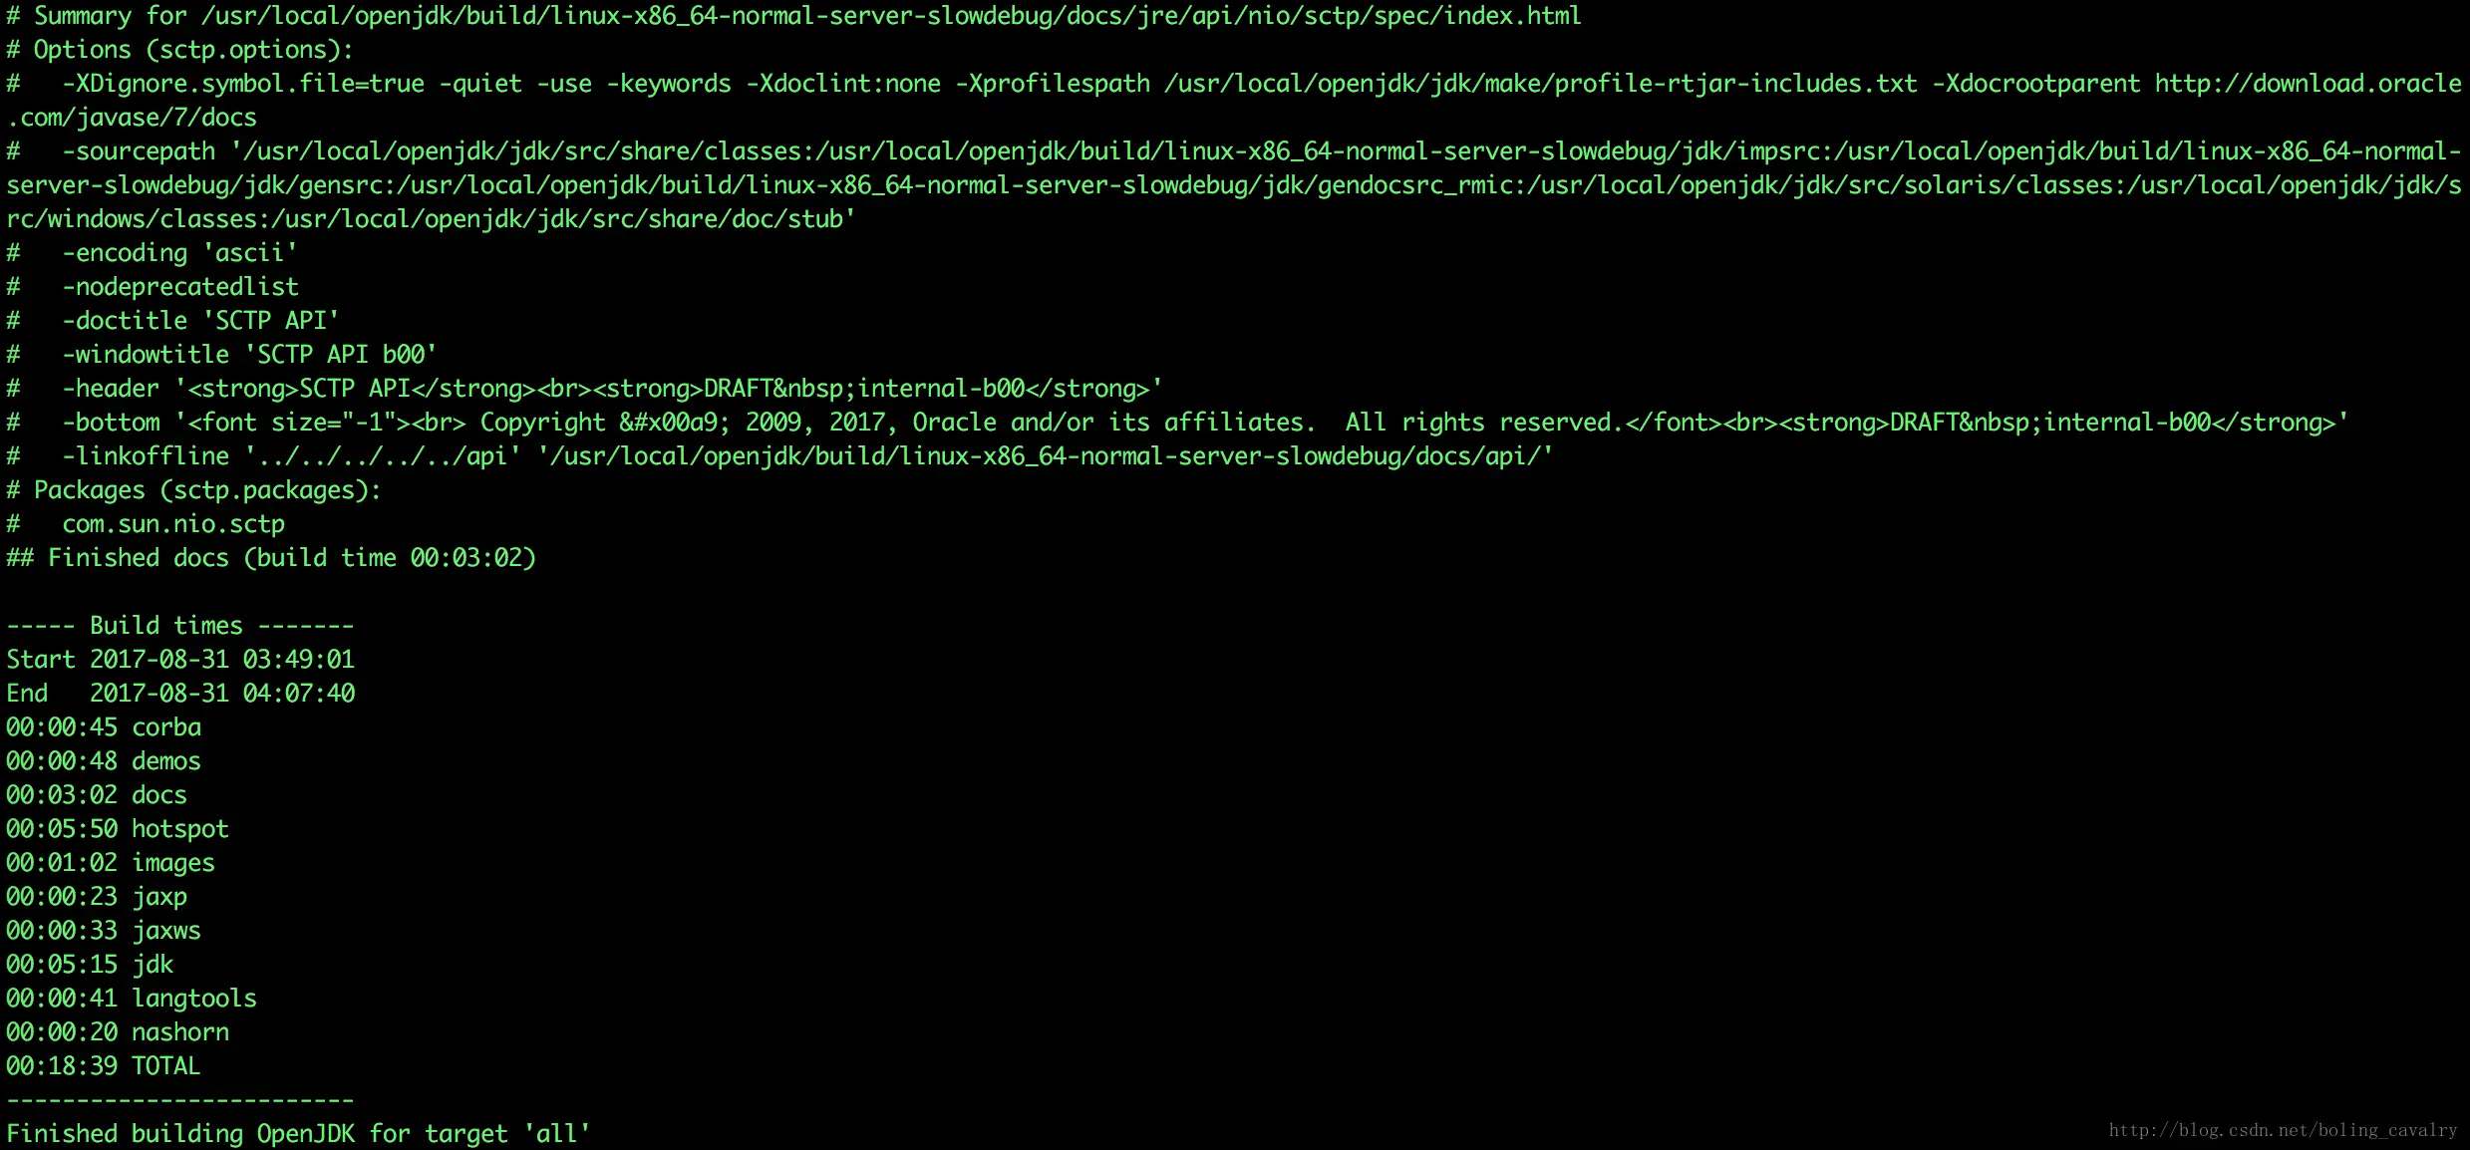Click the '00:00:41 langtools' entry
2470x1150 pixels.
coord(132,998)
